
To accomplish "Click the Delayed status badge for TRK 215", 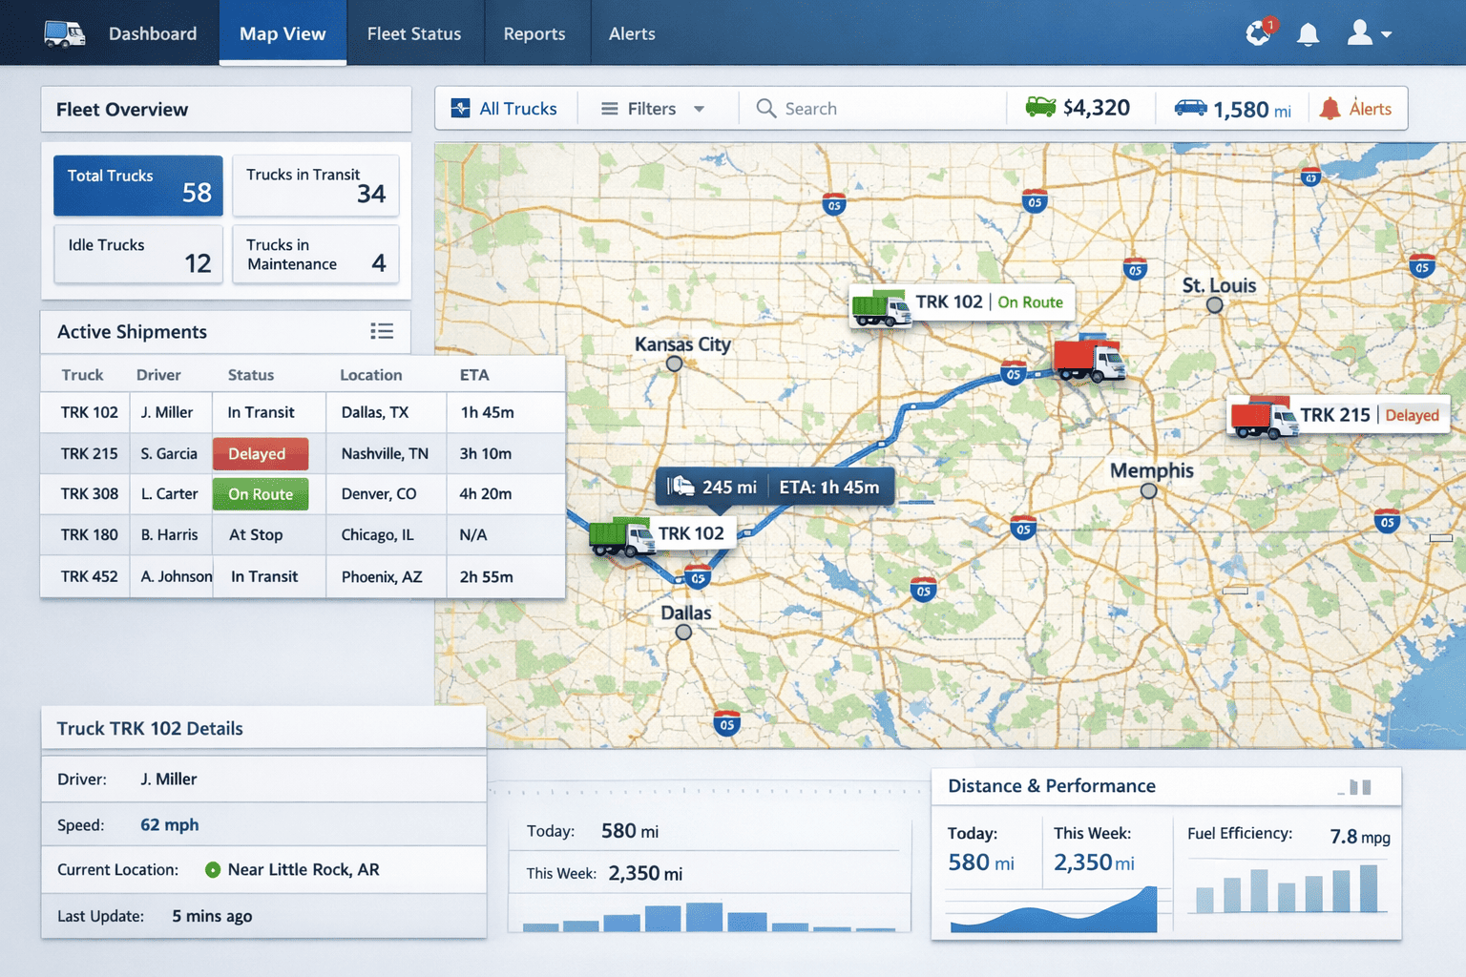I will click(x=260, y=454).
